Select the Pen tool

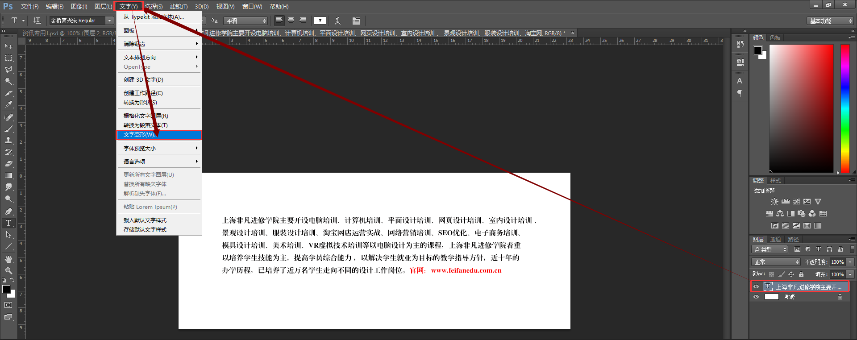coord(8,211)
